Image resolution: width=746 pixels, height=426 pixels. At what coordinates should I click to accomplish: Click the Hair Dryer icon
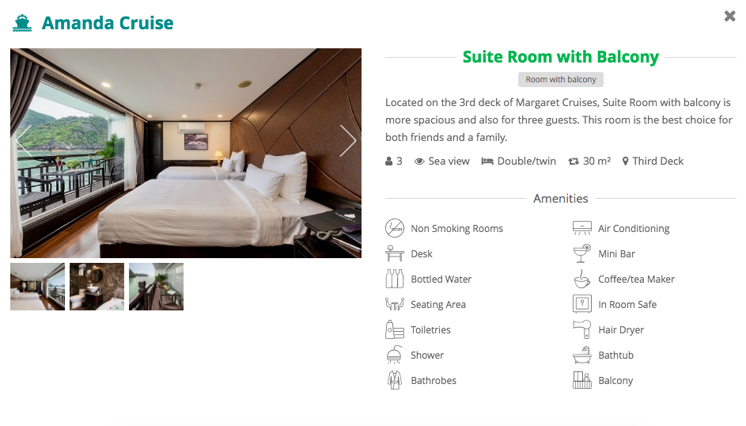(582, 329)
